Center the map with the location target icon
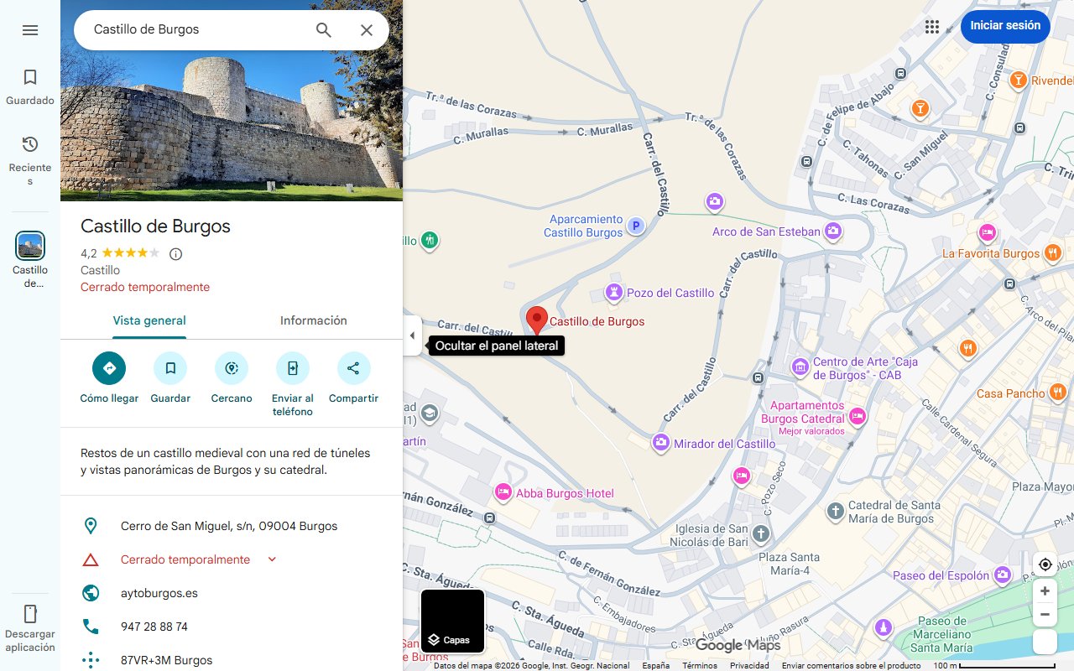This screenshot has width=1074, height=671. 1045,564
